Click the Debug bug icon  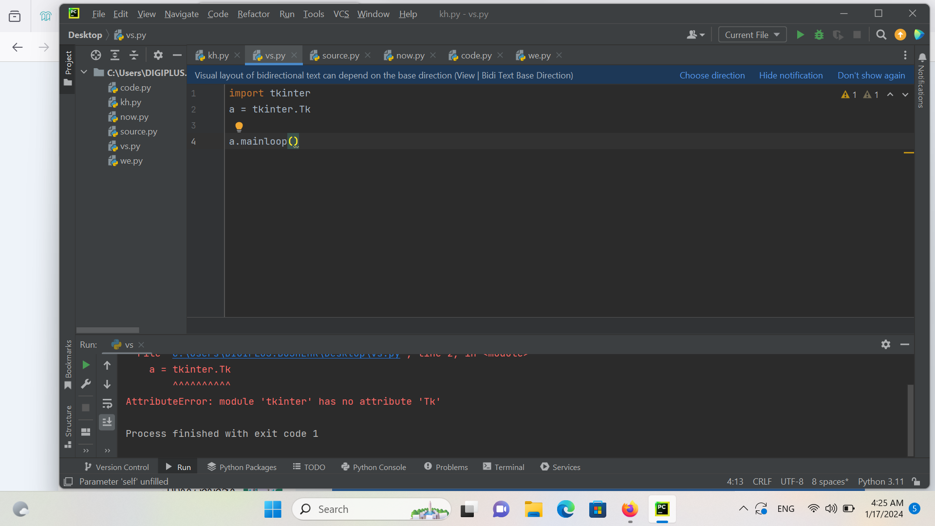coord(819,35)
